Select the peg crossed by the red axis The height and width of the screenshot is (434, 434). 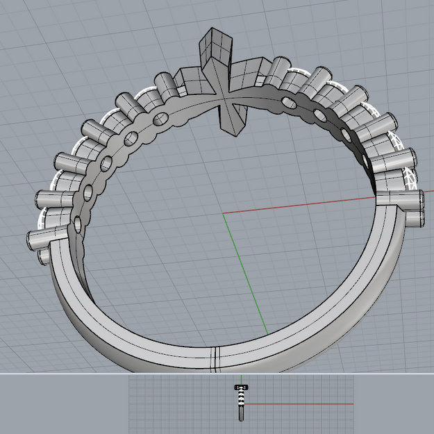400,200
